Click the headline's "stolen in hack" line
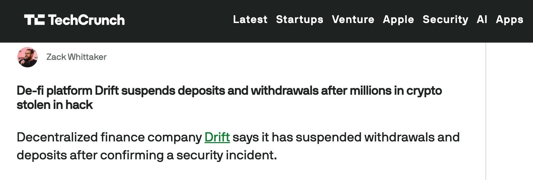 click(55, 105)
